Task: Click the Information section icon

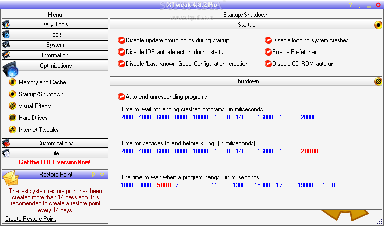Action: (6, 55)
